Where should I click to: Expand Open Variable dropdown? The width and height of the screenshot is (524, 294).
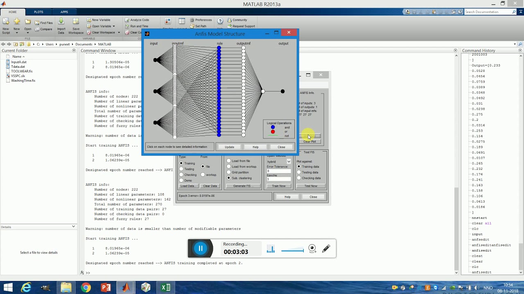pyautogui.click(x=113, y=26)
